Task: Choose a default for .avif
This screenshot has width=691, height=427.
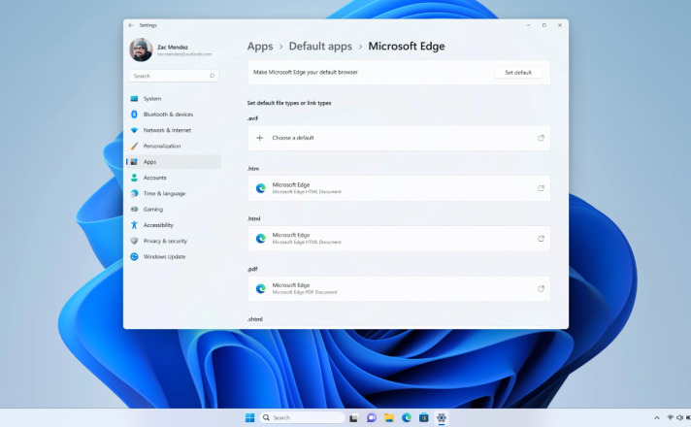Action: (x=399, y=138)
